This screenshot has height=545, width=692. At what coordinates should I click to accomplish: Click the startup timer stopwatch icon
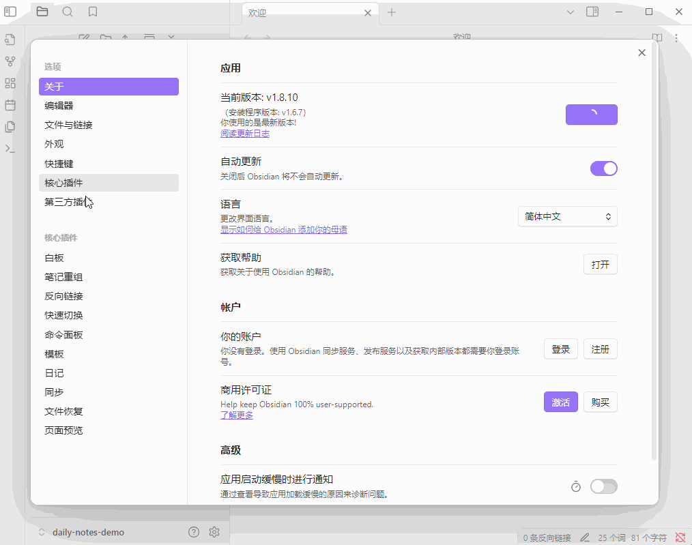tap(576, 486)
